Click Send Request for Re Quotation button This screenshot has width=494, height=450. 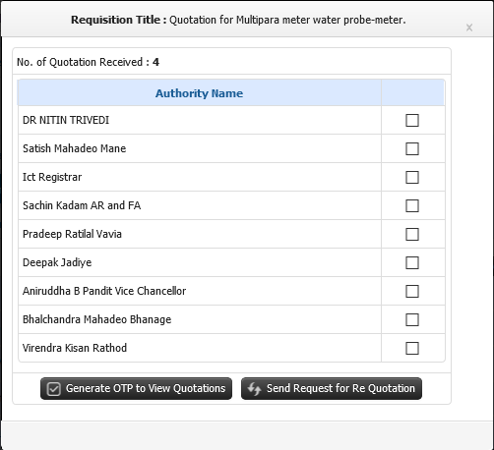(x=332, y=388)
